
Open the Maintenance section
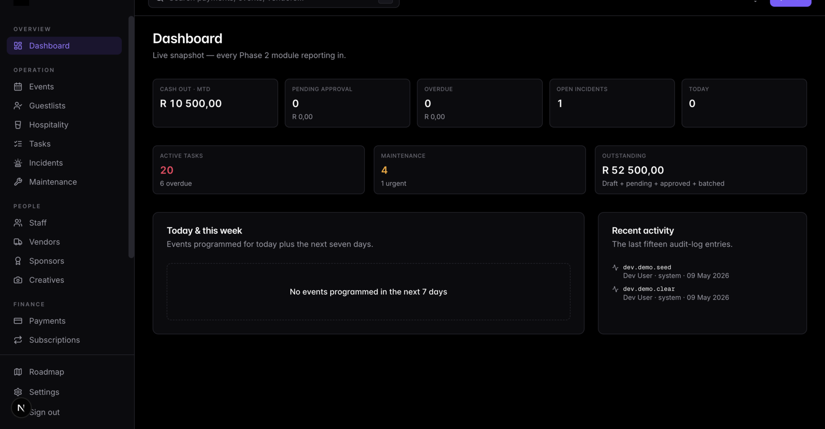coord(64,182)
